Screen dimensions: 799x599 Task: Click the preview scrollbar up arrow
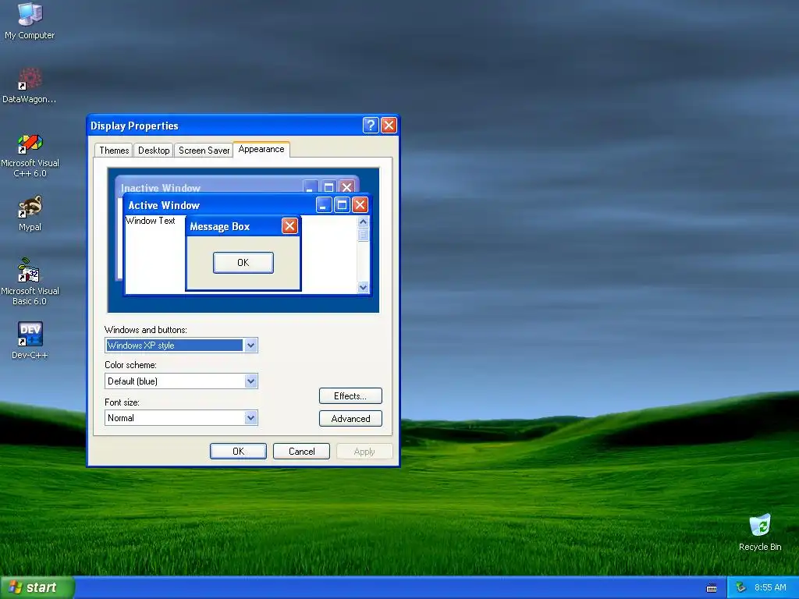tap(363, 222)
